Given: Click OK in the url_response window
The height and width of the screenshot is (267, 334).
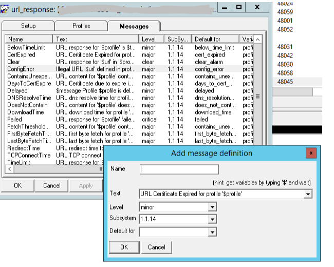Looking at the screenshot, I should [17, 185].
